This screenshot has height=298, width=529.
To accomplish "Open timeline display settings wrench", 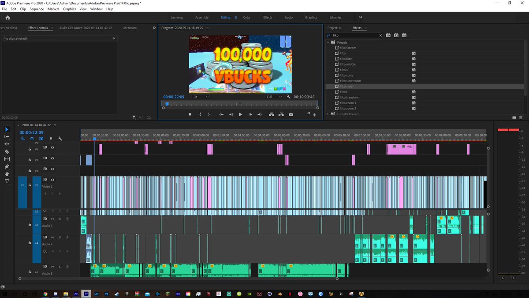I will (60, 138).
